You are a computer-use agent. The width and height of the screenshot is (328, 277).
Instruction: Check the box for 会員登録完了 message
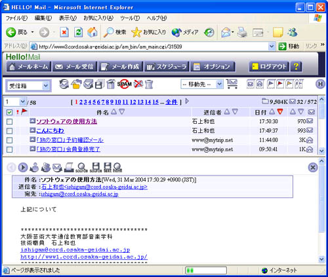pos(9,149)
